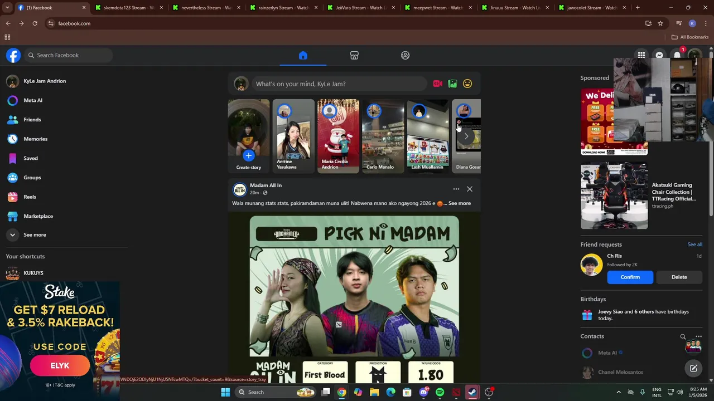Viewport: 714px width, 401px height.
Task: Switch to skemdota123 Stream tab
Action: click(128, 8)
